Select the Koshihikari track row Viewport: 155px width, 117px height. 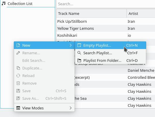(x=106, y=35)
